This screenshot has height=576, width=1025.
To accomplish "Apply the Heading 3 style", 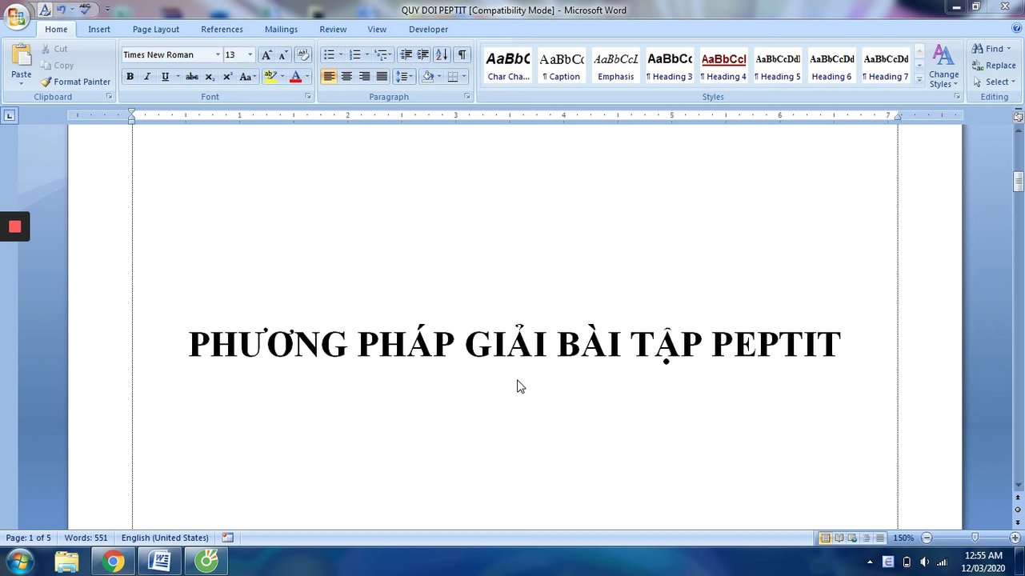I will coord(669,65).
